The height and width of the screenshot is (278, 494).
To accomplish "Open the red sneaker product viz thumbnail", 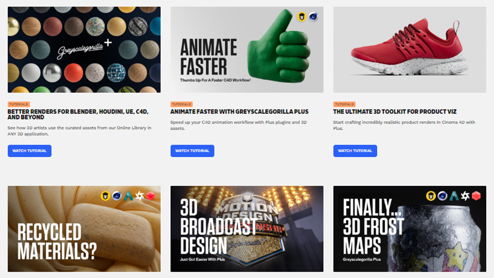I will pos(410,49).
